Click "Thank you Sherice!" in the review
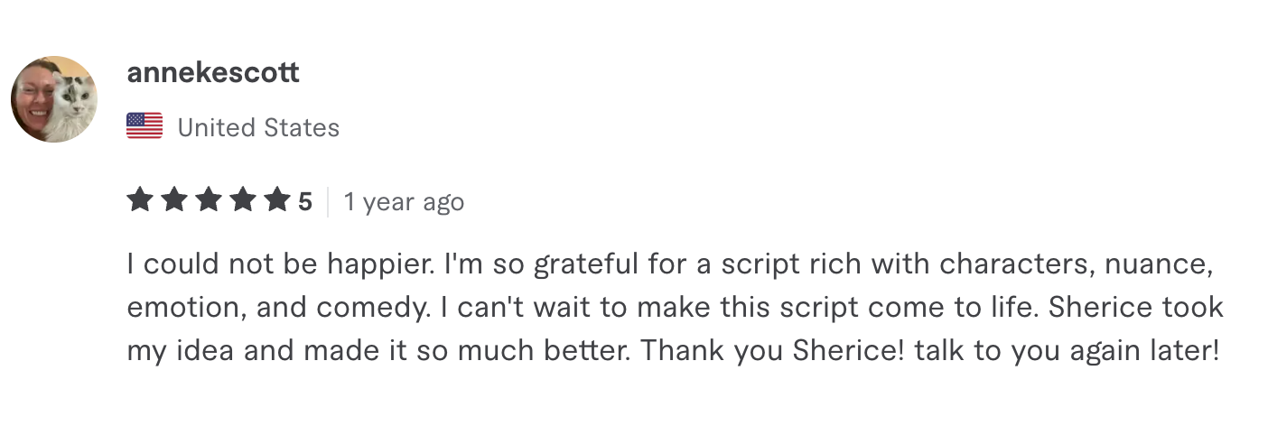This screenshot has height=435, width=1268. [773, 350]
